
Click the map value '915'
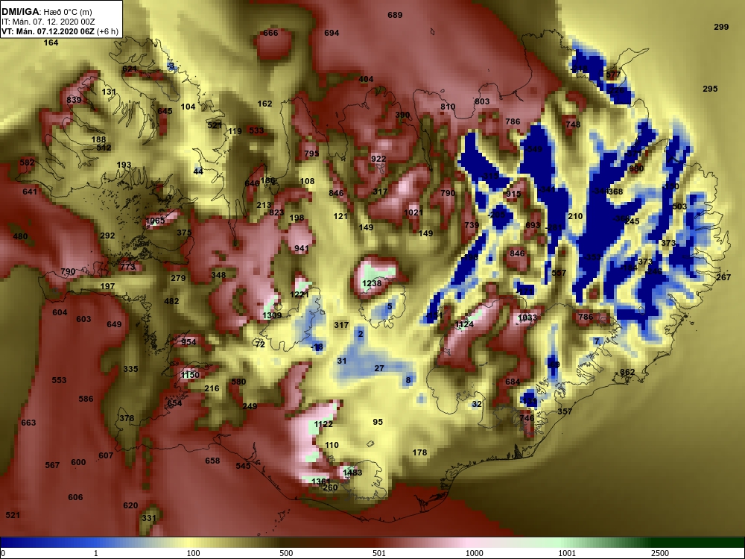coord(513,194)
